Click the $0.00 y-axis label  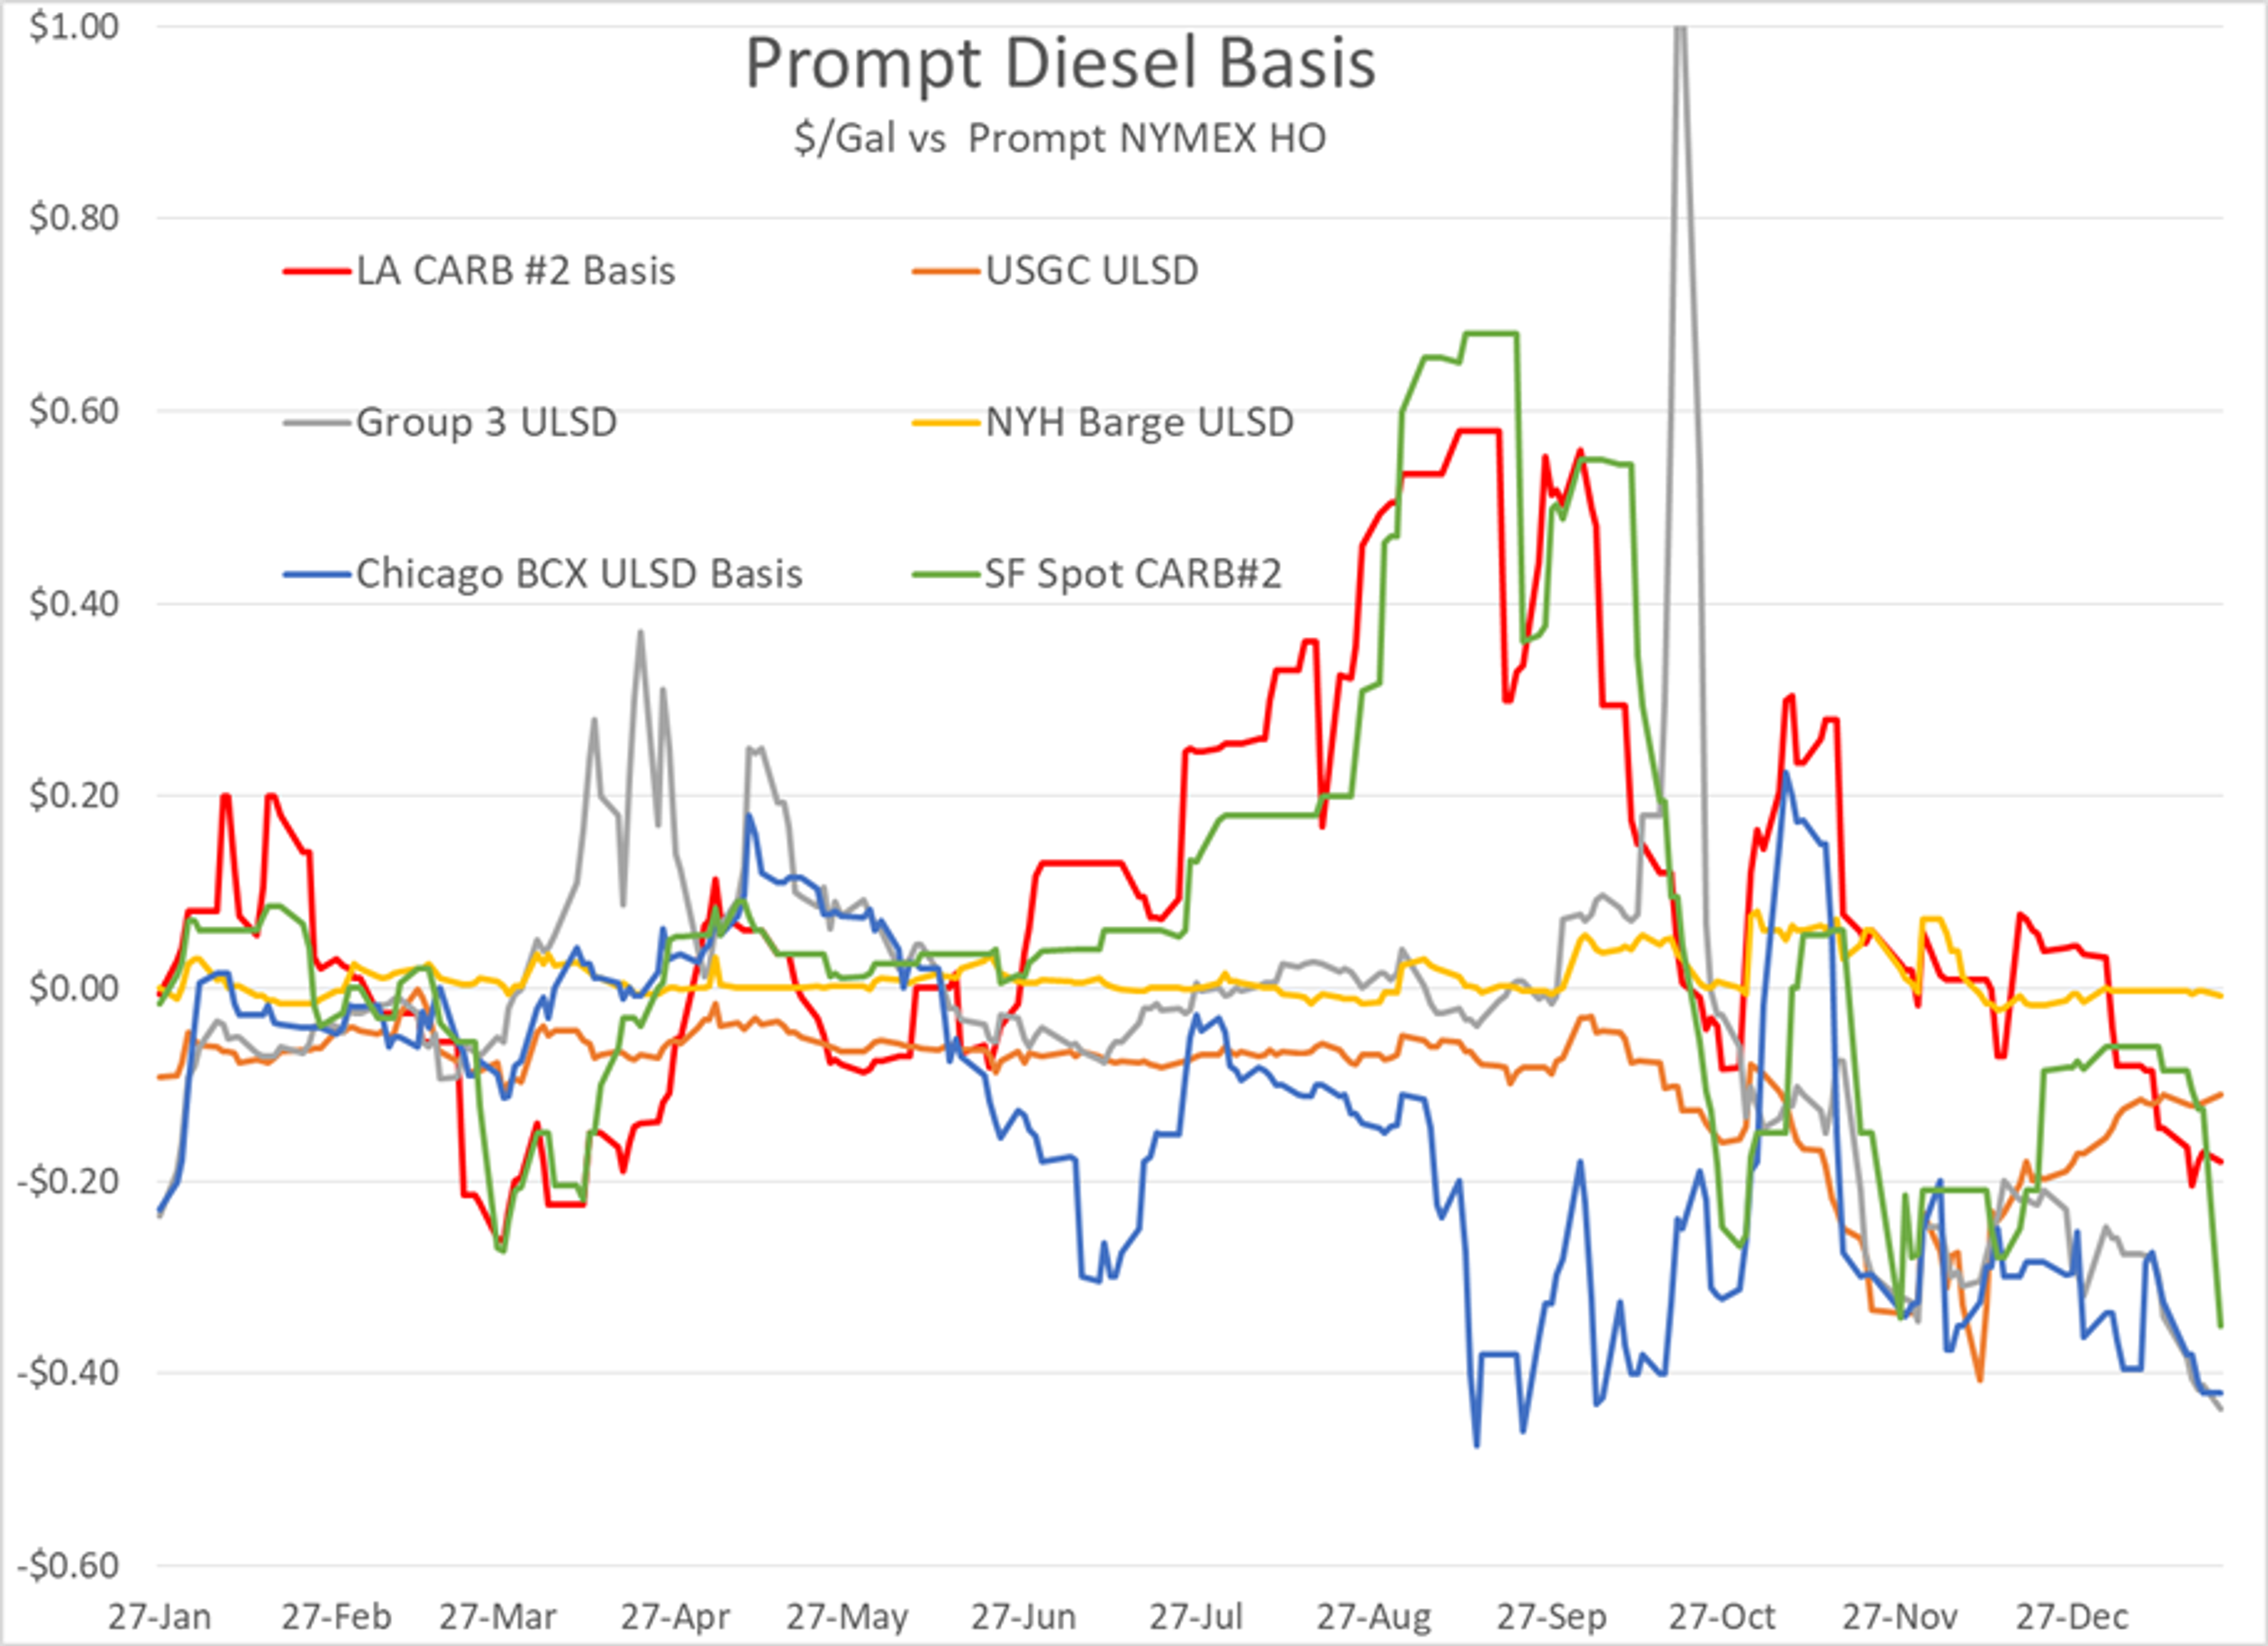pos(74,988)
